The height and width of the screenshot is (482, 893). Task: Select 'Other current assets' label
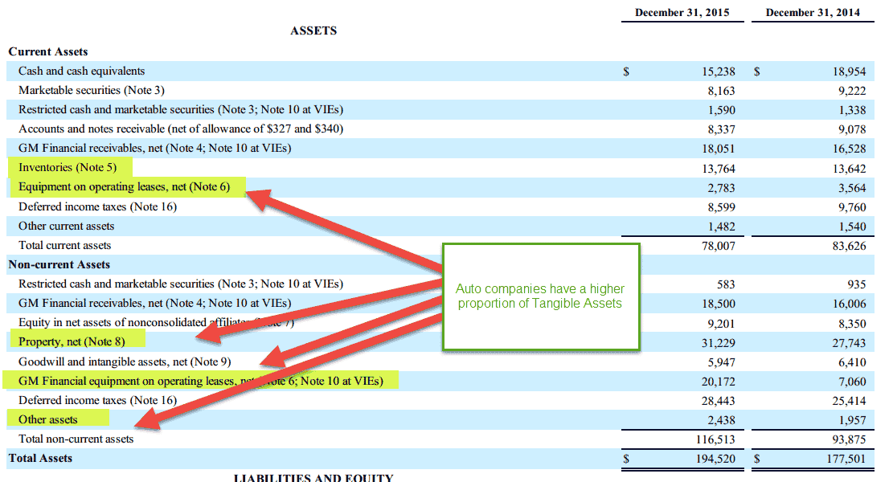[x=66, y=227]
